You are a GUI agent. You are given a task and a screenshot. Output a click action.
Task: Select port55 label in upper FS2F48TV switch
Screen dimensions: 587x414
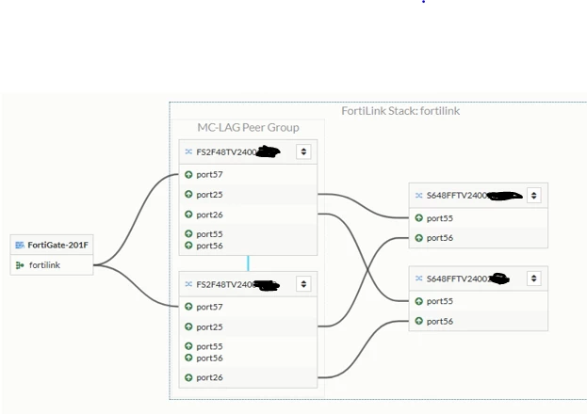pos(209,234)
